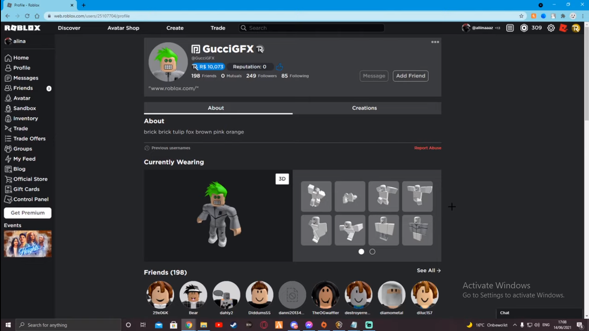Image resolution: width=589 pixels, height=331 pixels.
Task: Click the 85 Following count
Action: (295, 76)
